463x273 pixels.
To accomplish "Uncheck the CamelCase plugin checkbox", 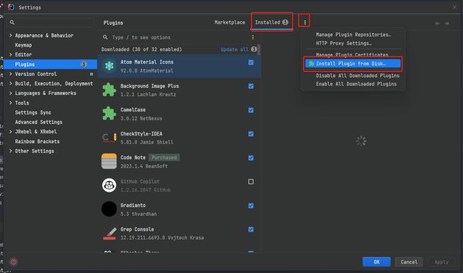I will point(251,110).
